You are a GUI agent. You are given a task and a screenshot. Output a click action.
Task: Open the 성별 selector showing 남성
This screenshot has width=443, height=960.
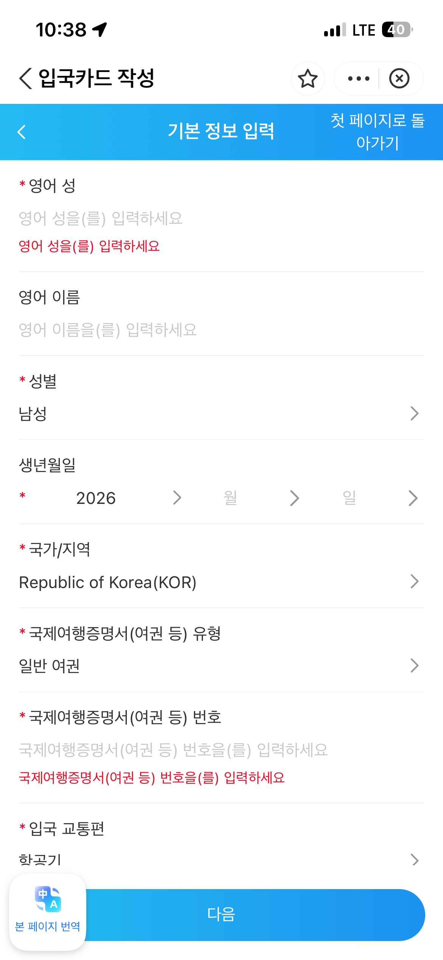pyautogui.click(x=221, y=414)
